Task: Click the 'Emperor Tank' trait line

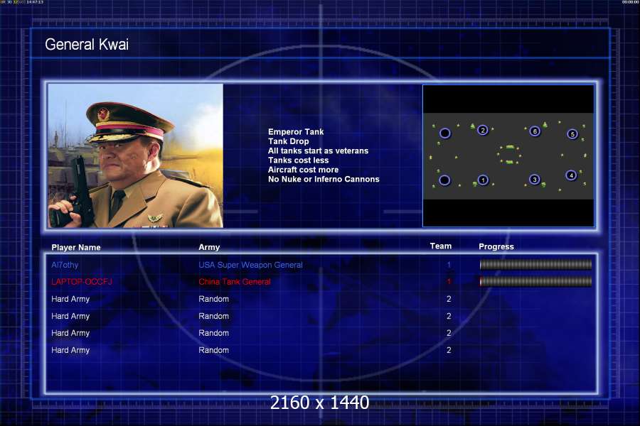Action: [296, 131]
